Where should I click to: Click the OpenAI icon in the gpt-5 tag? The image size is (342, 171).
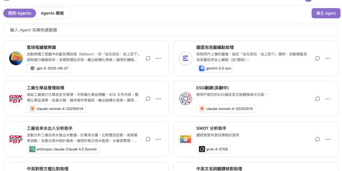click(32, 68)
